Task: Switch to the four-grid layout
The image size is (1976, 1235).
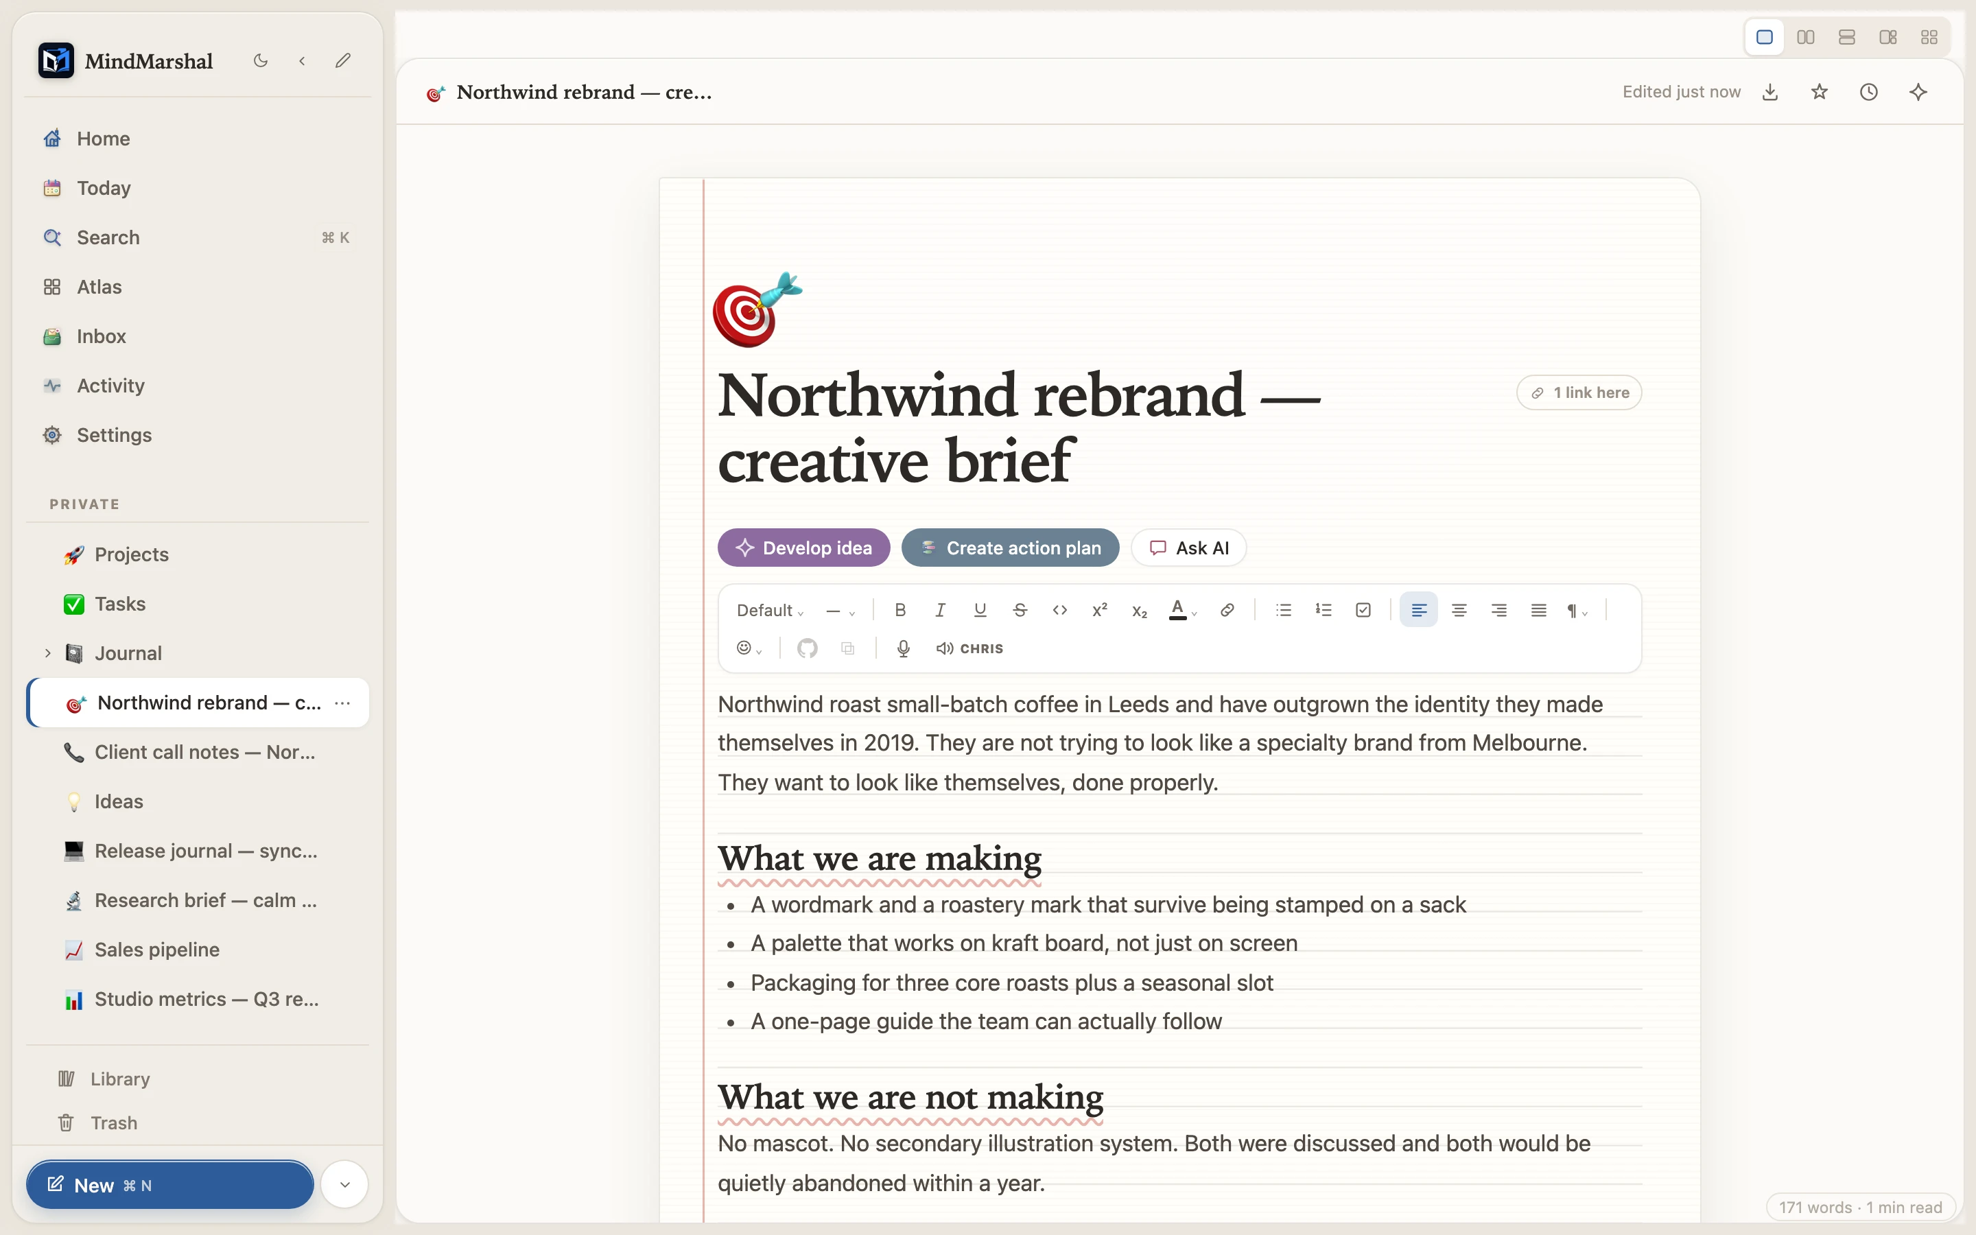Action: point(1929,38)
